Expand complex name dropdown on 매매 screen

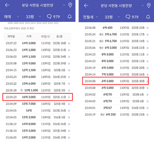coord(64,5)
